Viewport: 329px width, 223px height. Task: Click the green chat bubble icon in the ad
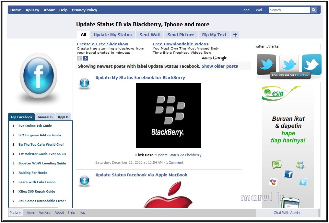point(277,165)
